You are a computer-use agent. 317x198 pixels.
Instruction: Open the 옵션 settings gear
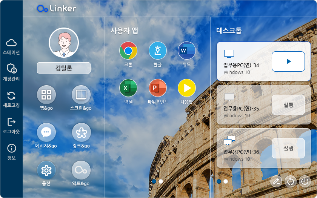pos(46,170)
